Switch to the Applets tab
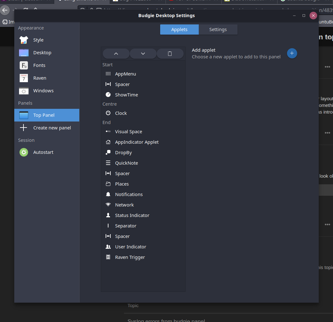 click(x=179, y=30)
